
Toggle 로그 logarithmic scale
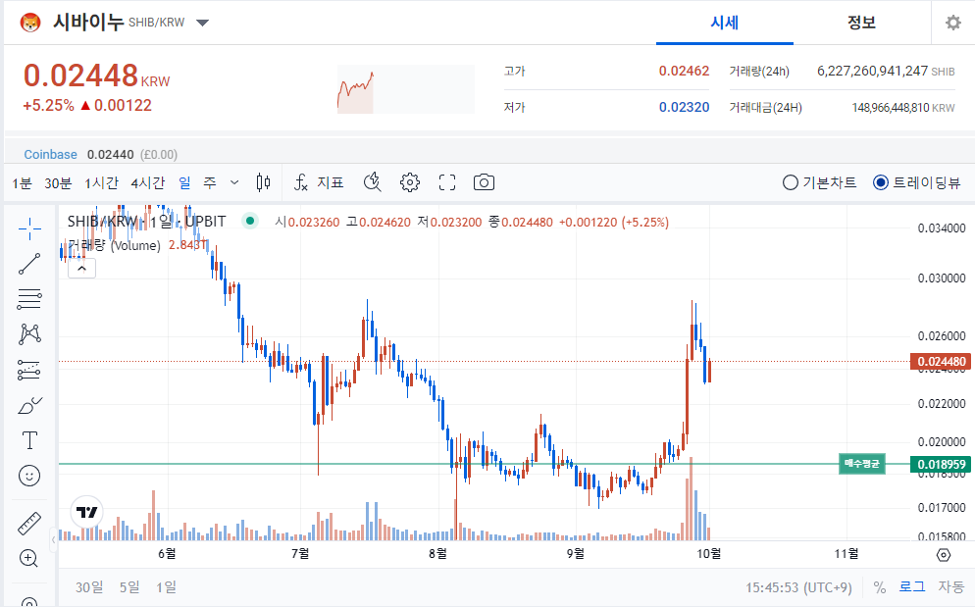pos(911,586)
